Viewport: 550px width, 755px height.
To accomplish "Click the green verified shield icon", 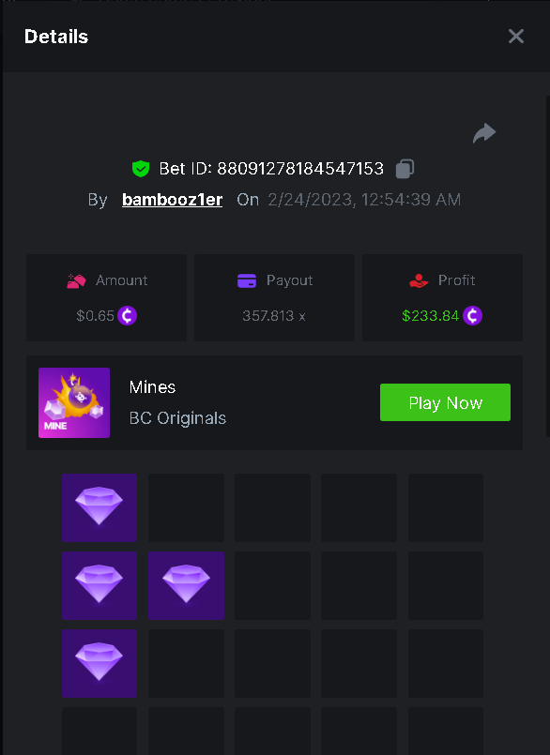I will pyautogui.click(x=141, y=169).
